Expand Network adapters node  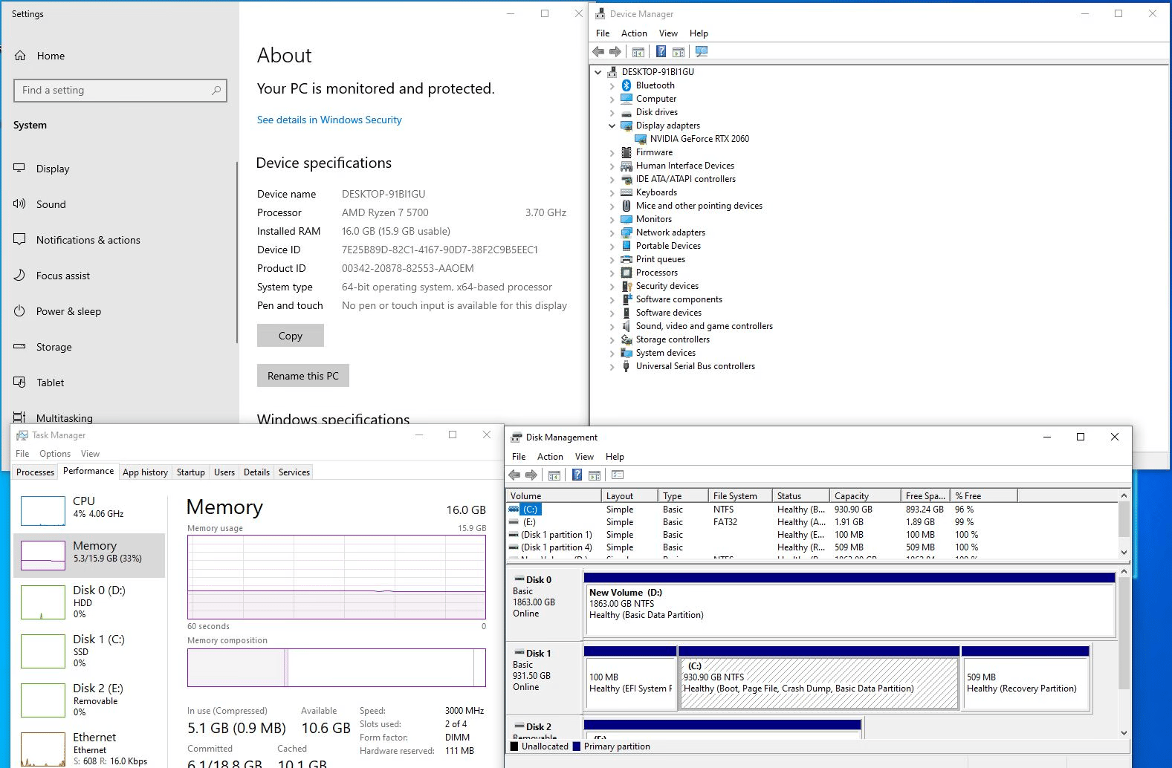pyautogui.click(x=612, y=233)
